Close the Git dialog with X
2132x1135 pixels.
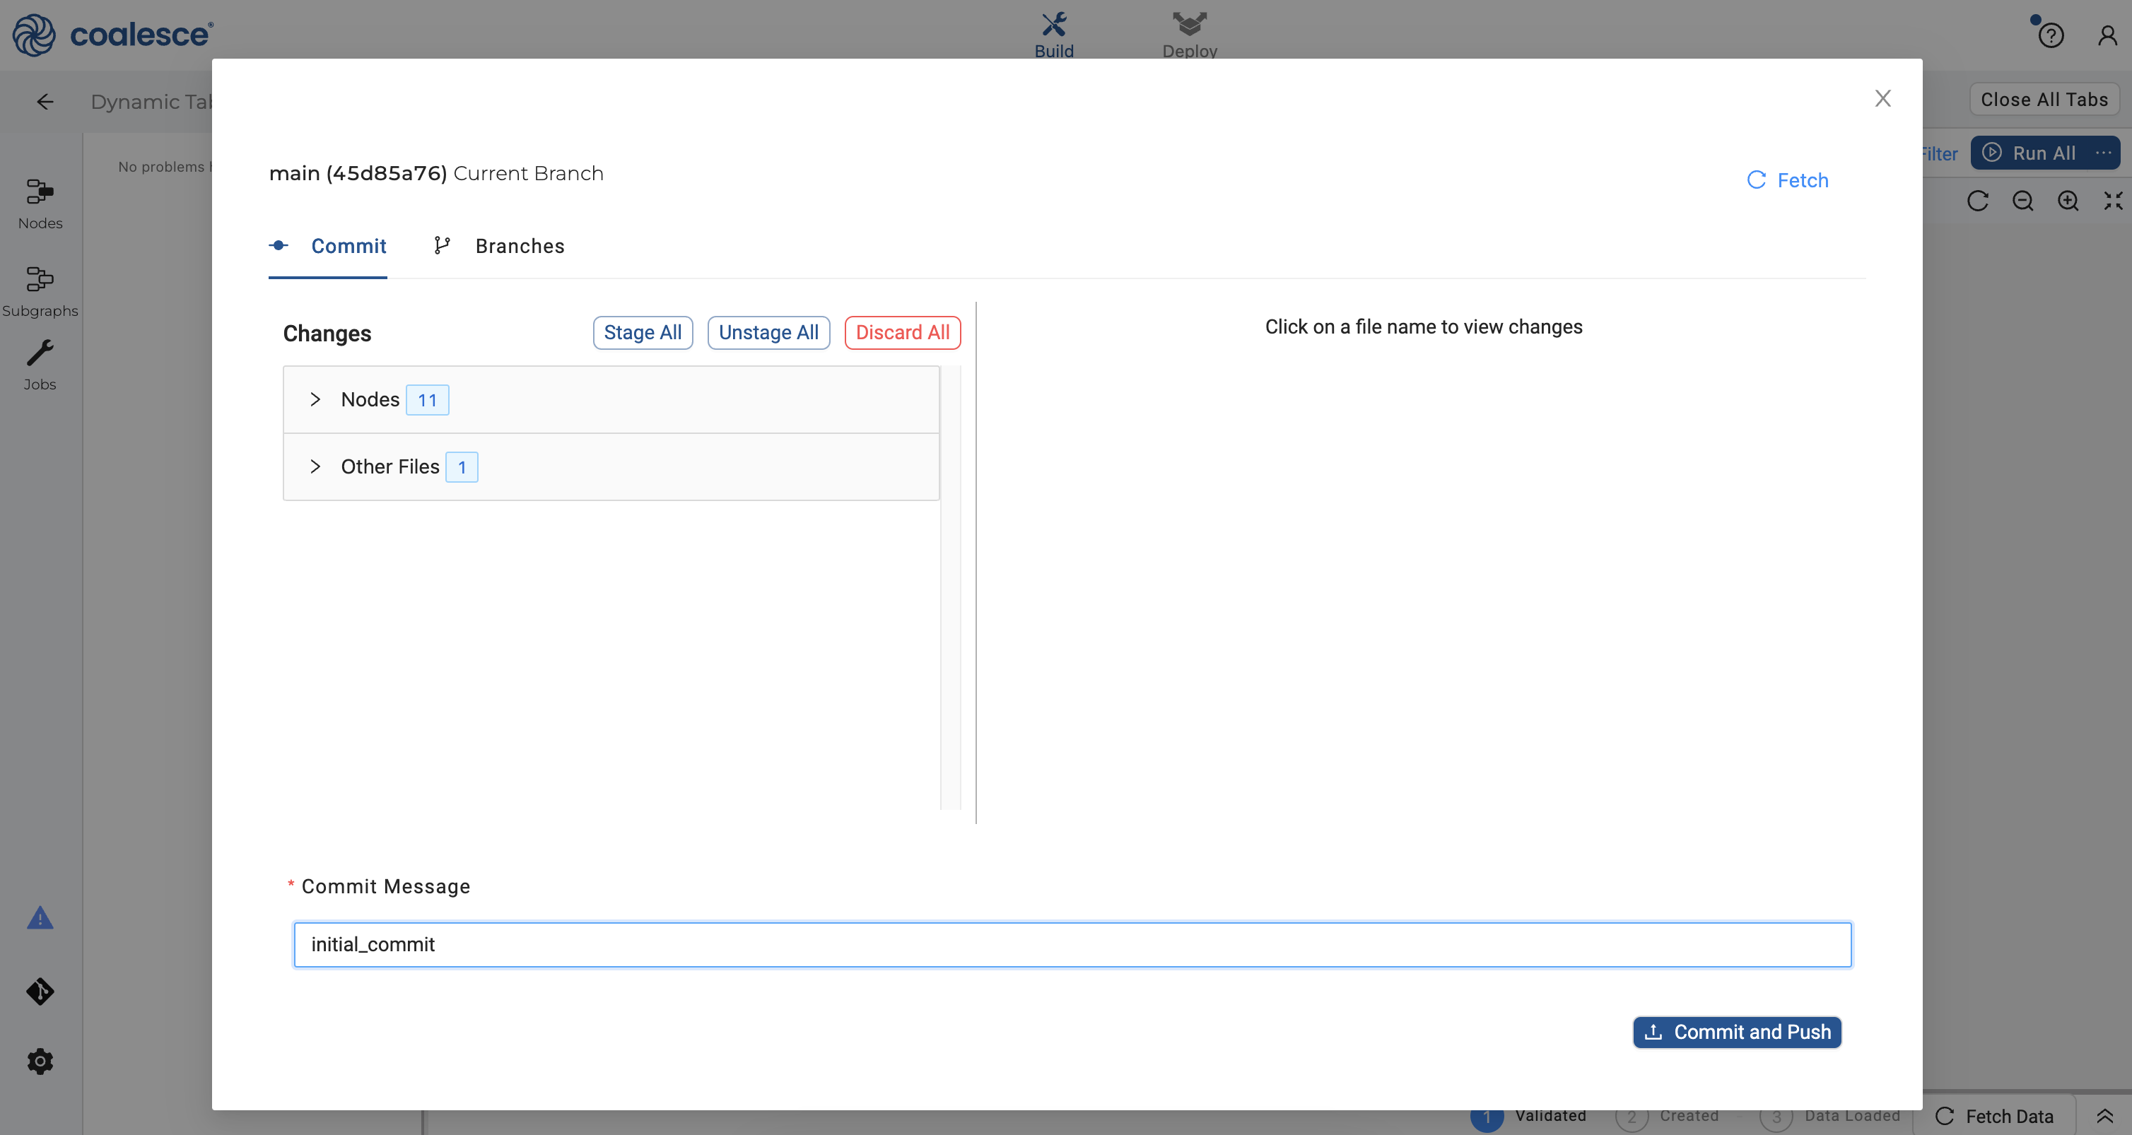pyautogui.click(x=1882, y=98)
